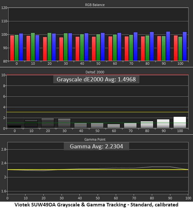Viewport: 193px width, 208px height.
Task: Click the white DeltaE bar at 100
Action: pyautogui.click(x=180, y=122)
